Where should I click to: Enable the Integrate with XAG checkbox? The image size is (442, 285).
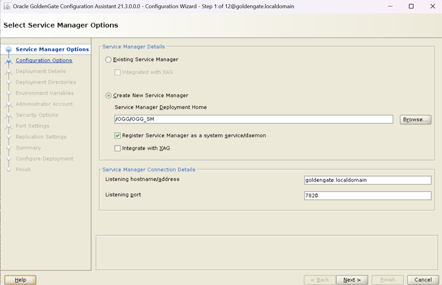[x=118, y=148]
